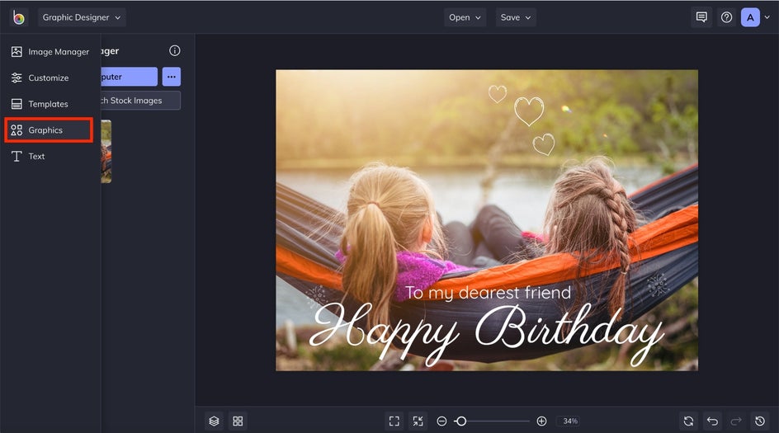The height and width of the screenshot is (433, 779).
Task: Click the redo arrow icon
Action: pyautogui.click(x=736, y=421)
